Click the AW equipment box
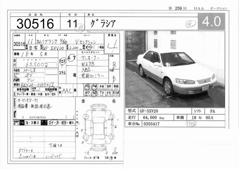 (102, 87)
